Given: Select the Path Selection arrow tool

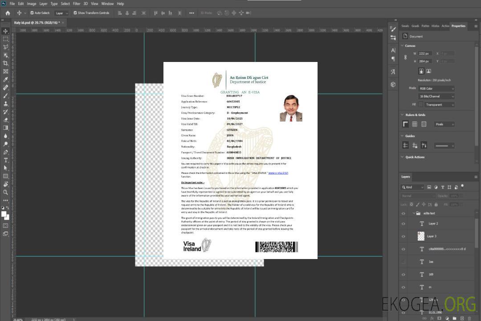Looking at the screenshot, I should pyautogui.click(x=5, y=168).
